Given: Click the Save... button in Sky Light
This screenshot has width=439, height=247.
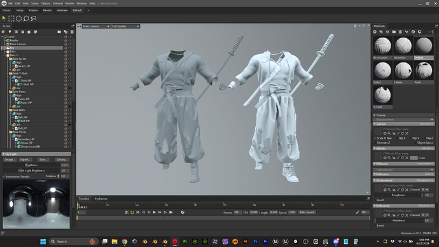Looking at the screenshot, I should click(x=43, y=160).
